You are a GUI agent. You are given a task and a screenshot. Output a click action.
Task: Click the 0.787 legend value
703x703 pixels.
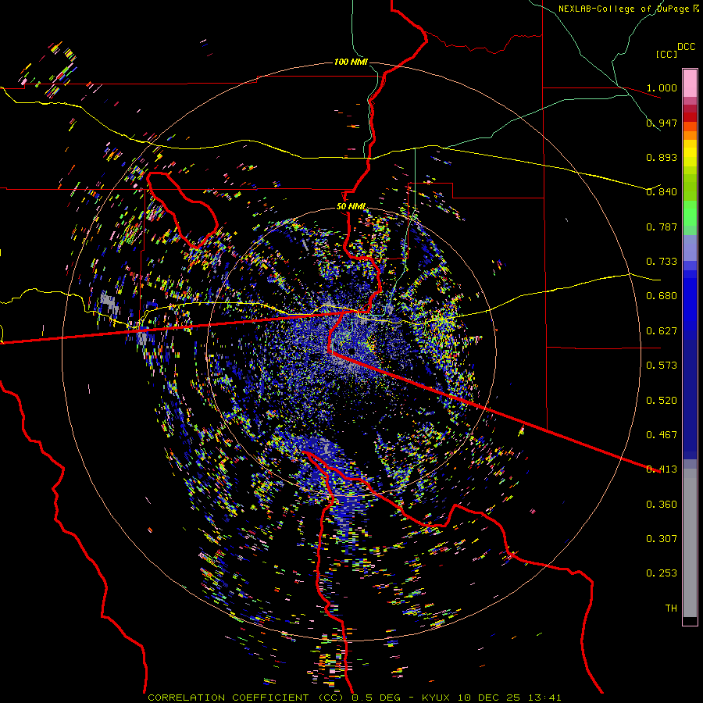click(x=662, y=227)
